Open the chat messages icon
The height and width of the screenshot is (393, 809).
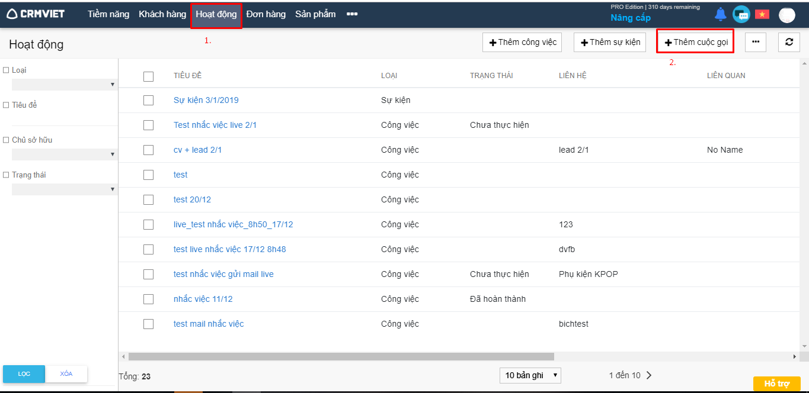pos(741,14)
